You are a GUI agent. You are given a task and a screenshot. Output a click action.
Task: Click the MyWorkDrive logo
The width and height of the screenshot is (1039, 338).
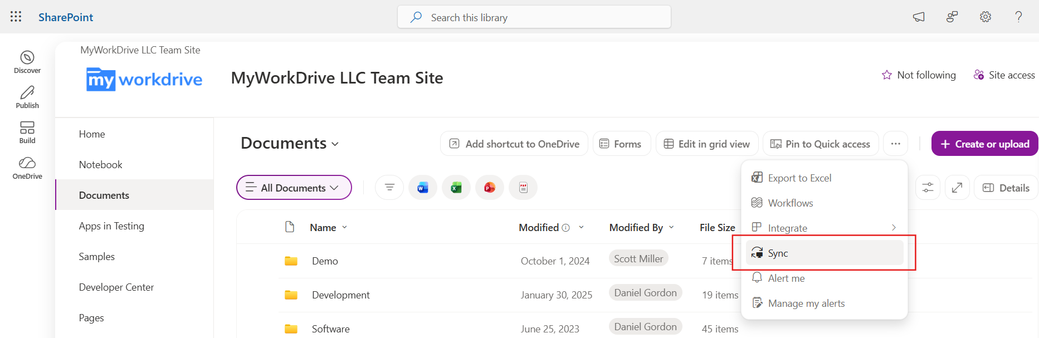coord(144,80)
